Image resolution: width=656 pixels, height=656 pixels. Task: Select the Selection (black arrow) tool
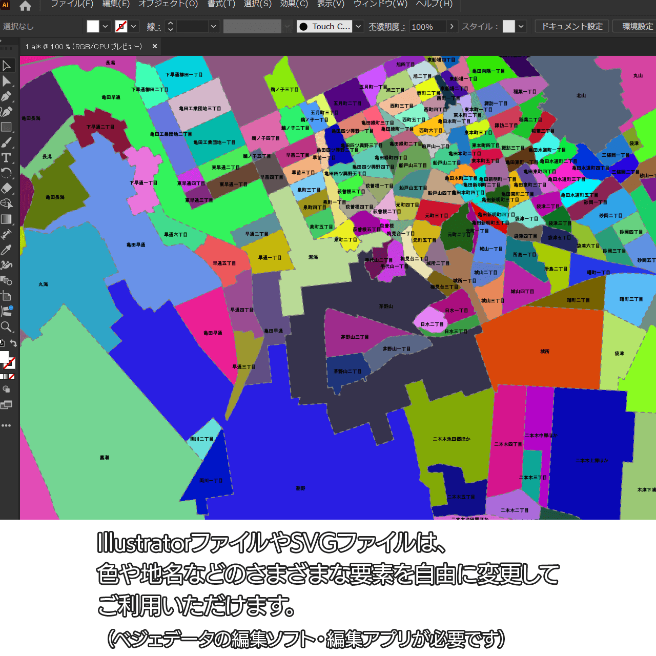tap(7, 66)
